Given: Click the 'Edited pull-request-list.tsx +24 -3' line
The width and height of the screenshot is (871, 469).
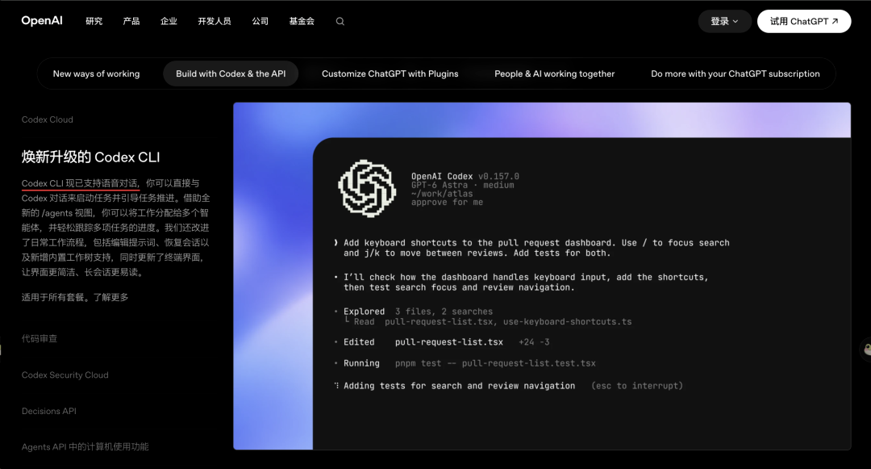Looking at the screenshot, I should pyautogui.click(x=446, y=342).
